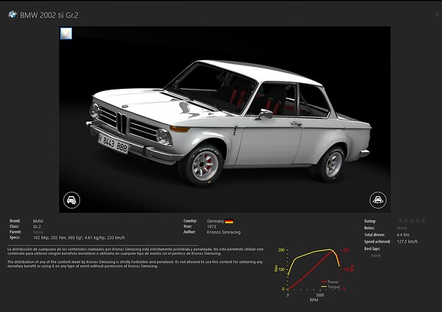This screenshot has width=442, height=312.
Task: Click the Country value Germany
Action: (215, 221)
